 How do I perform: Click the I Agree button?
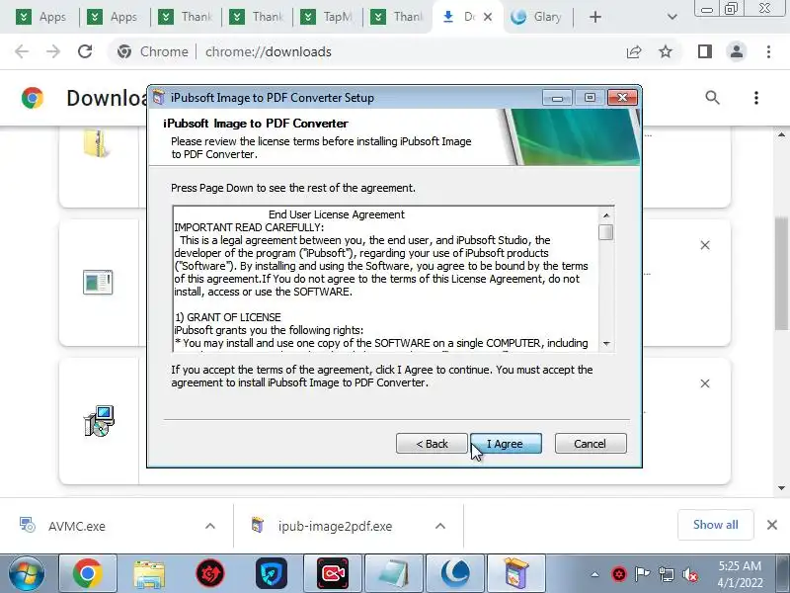coord(507,443)
